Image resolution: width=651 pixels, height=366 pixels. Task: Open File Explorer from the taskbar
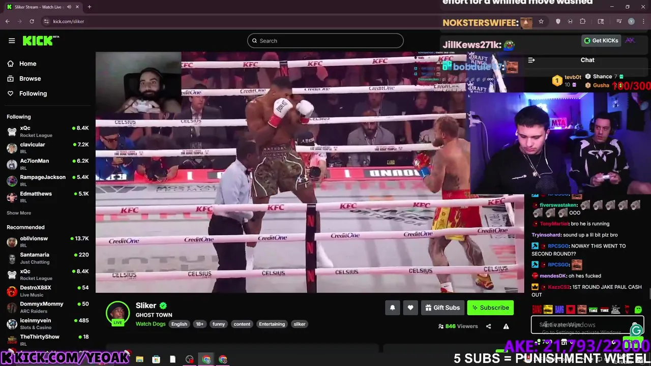[139, 359]
